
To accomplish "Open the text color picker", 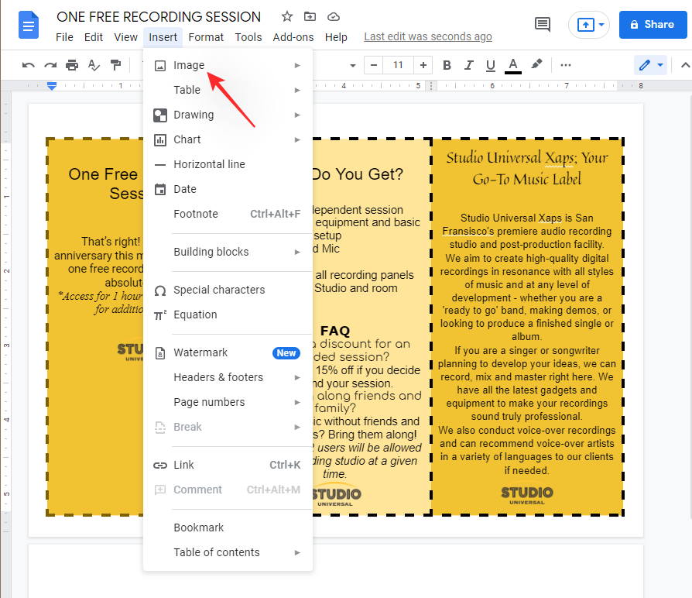I will point(512,65).
